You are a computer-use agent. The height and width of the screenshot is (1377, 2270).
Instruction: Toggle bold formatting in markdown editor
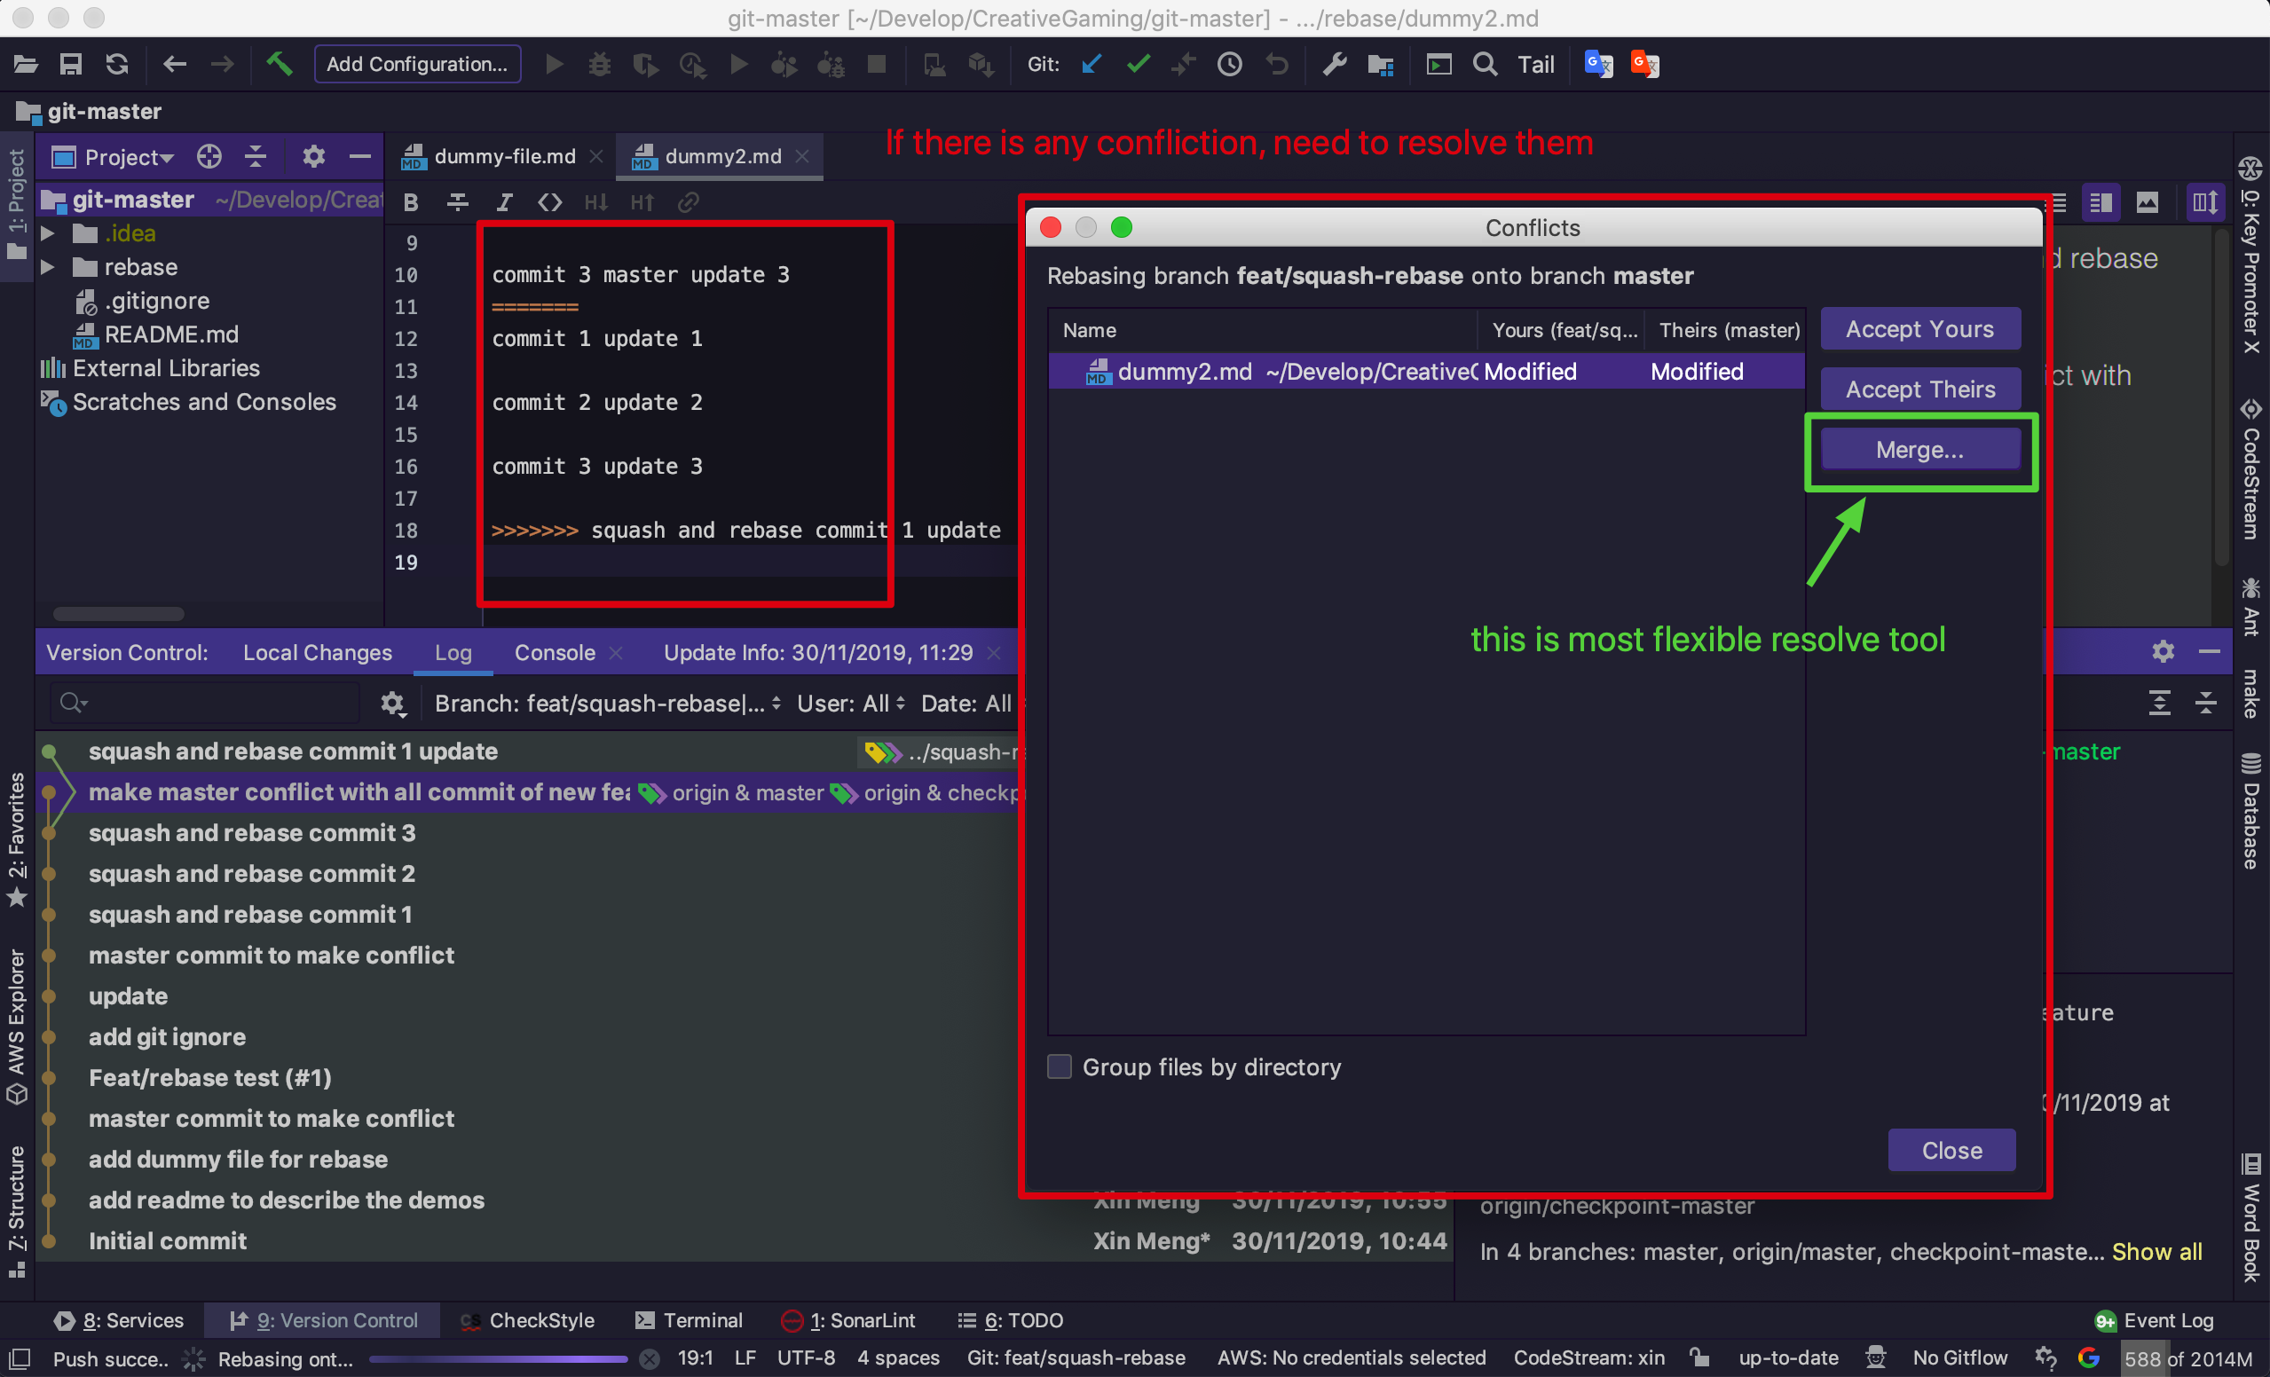[411, 201]
